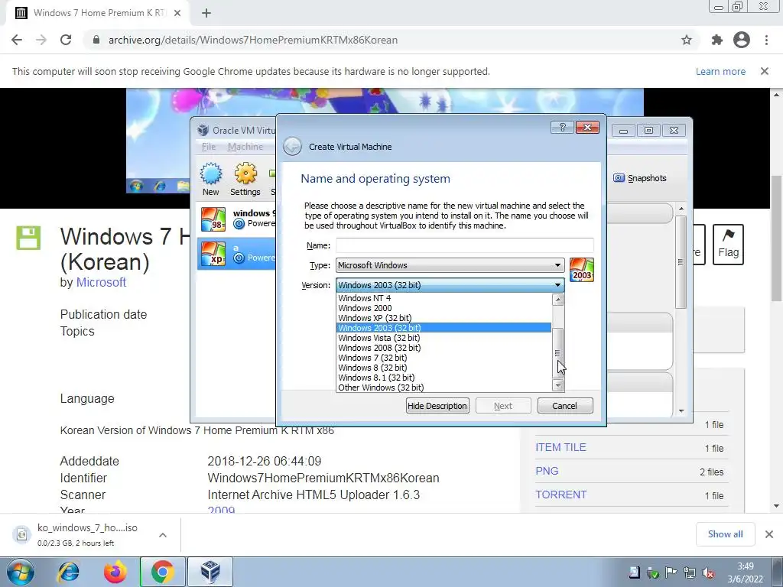Click Show all downloads button
This screenshot has height=587, width=783.
(x=725, y=534)
